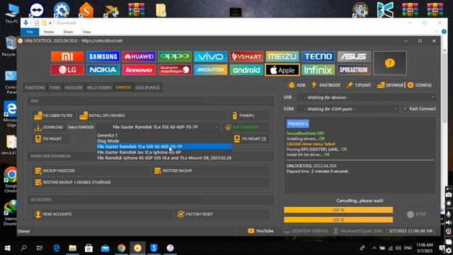
Task: Choose File Gaster Ramdisk 15.x option
Action: coord(164,147)
